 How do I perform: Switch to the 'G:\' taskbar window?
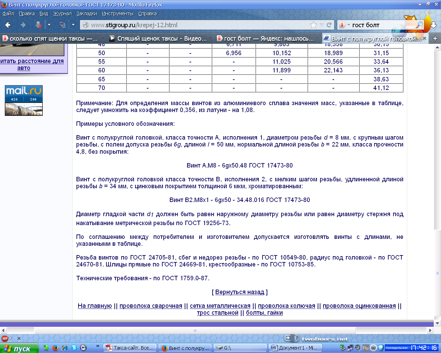point(240,348)
